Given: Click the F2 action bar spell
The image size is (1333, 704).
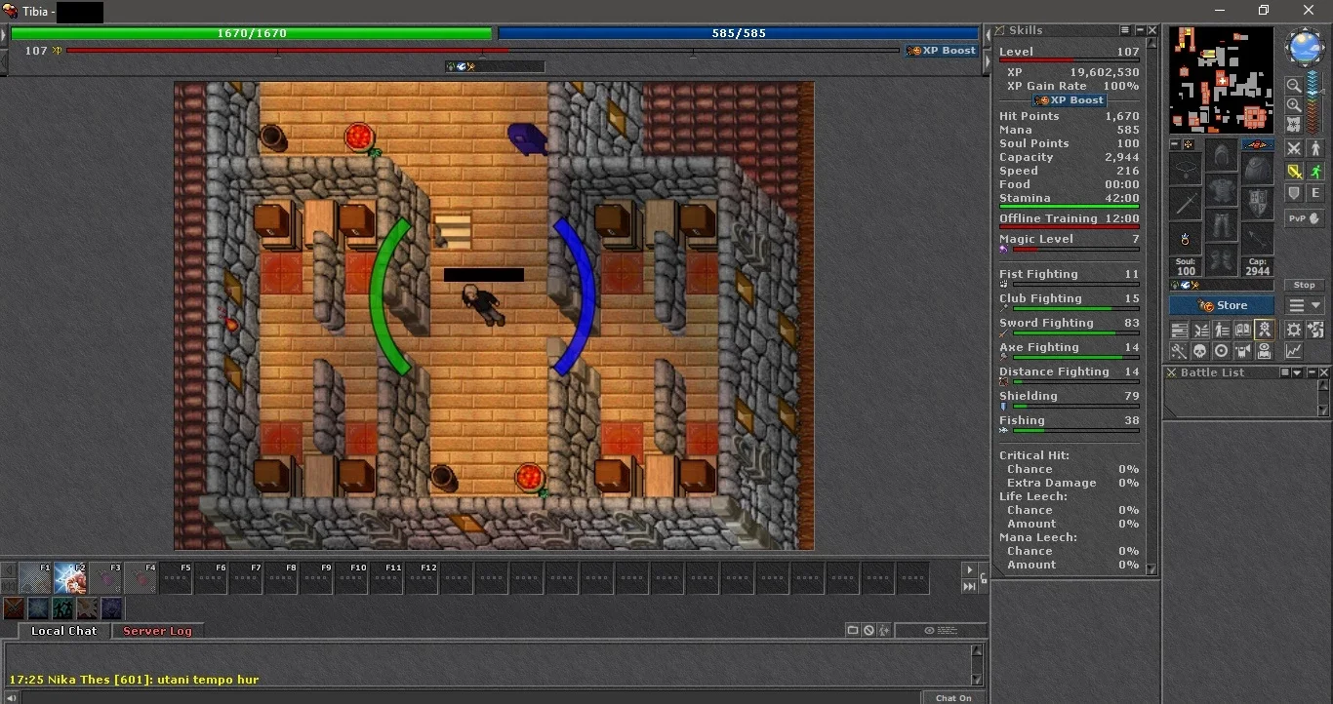Looking at the screenshot, I should [x=70, y=578].
